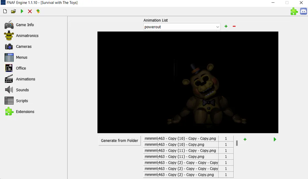Close the FNAF Engine window

(301, 2)
